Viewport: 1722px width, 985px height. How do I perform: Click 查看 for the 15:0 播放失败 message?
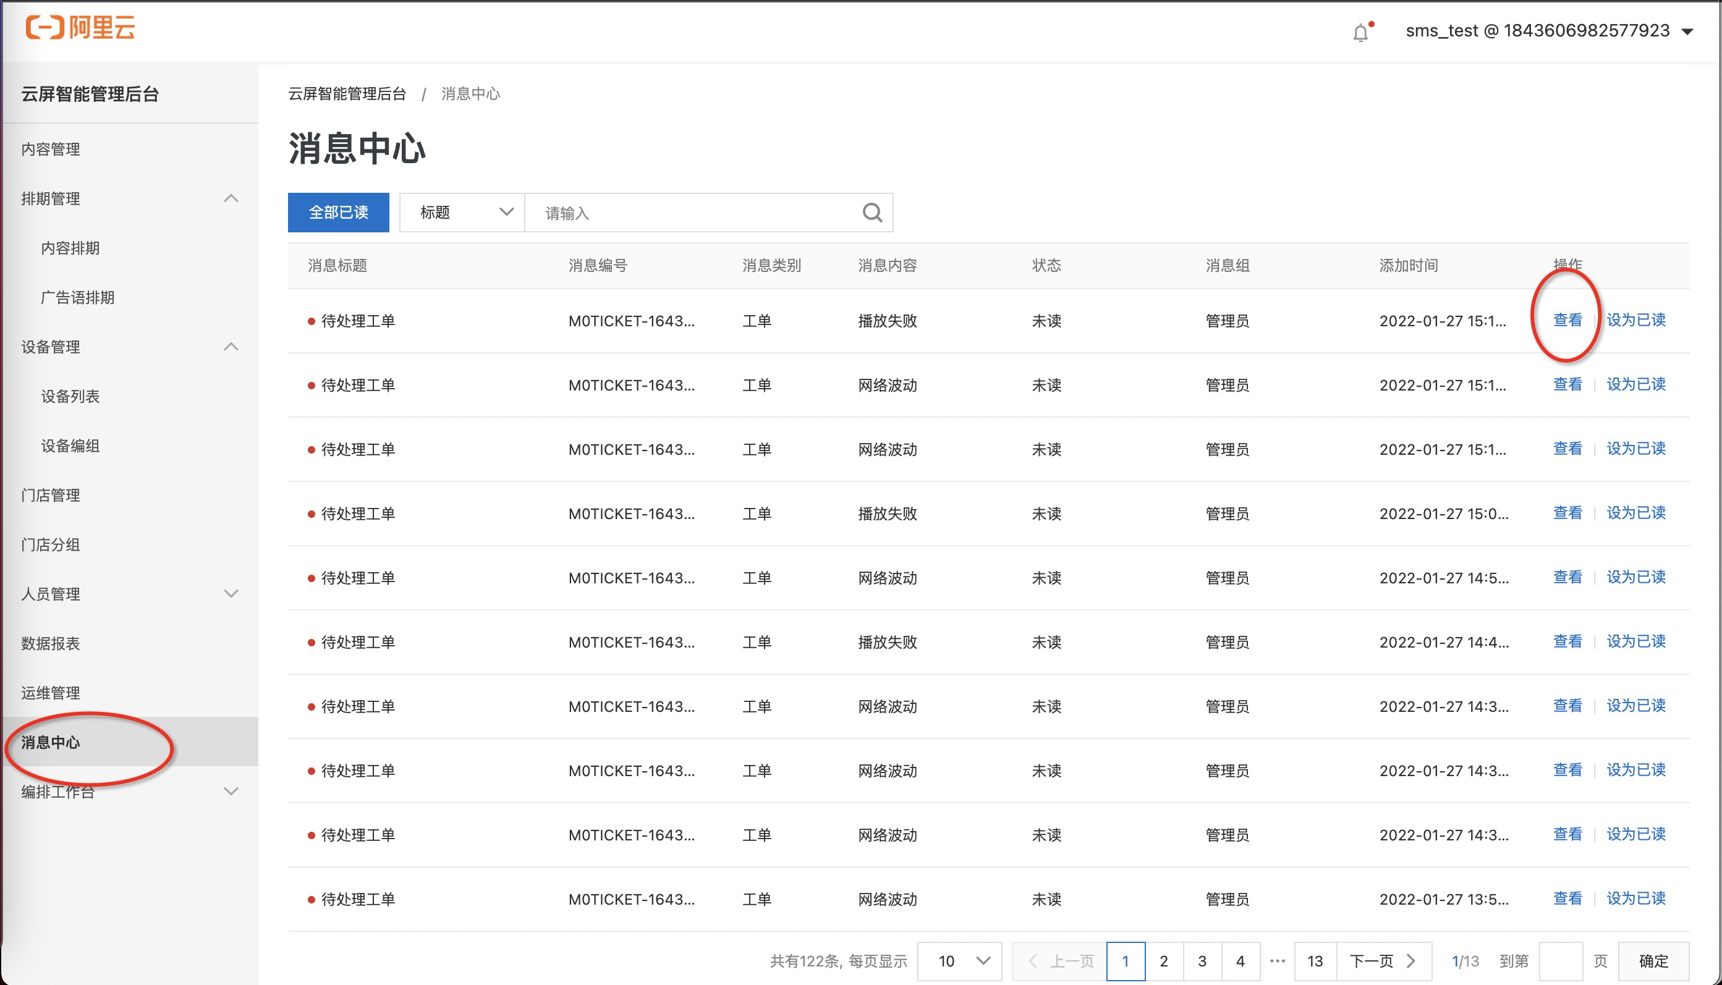[x=1567, y=513]
